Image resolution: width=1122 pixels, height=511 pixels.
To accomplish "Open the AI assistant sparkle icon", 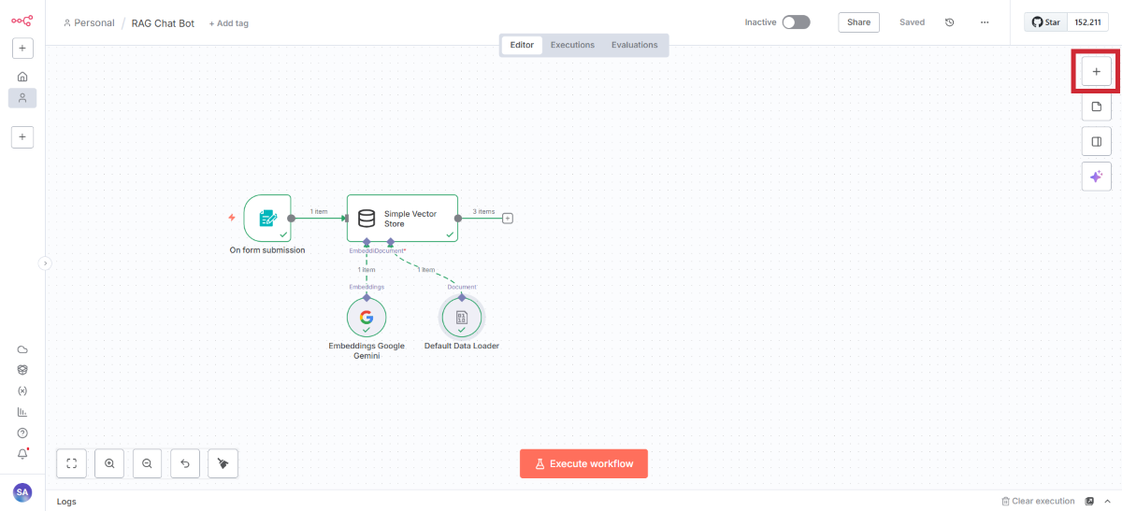I will pos(1096,176).
